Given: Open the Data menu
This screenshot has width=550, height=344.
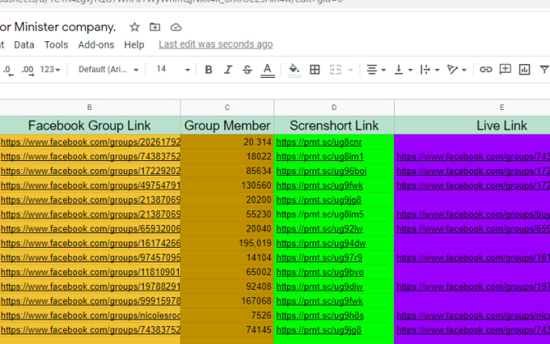Looking at the screenshot, I should tap(24, 45).
